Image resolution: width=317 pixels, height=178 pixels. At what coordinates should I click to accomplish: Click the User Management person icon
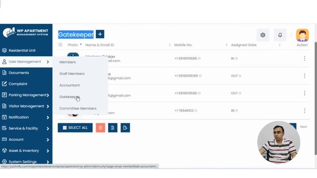pyautogui.click(x=4, y=62)
